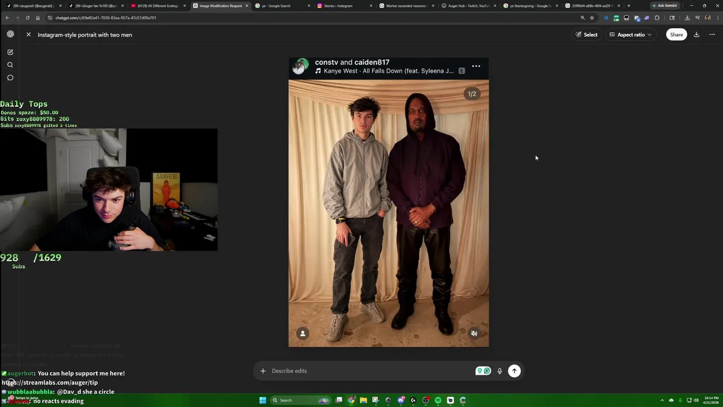Open the Task View taskbar icon
The image size is (723, 407).
[x=339, y=400]
